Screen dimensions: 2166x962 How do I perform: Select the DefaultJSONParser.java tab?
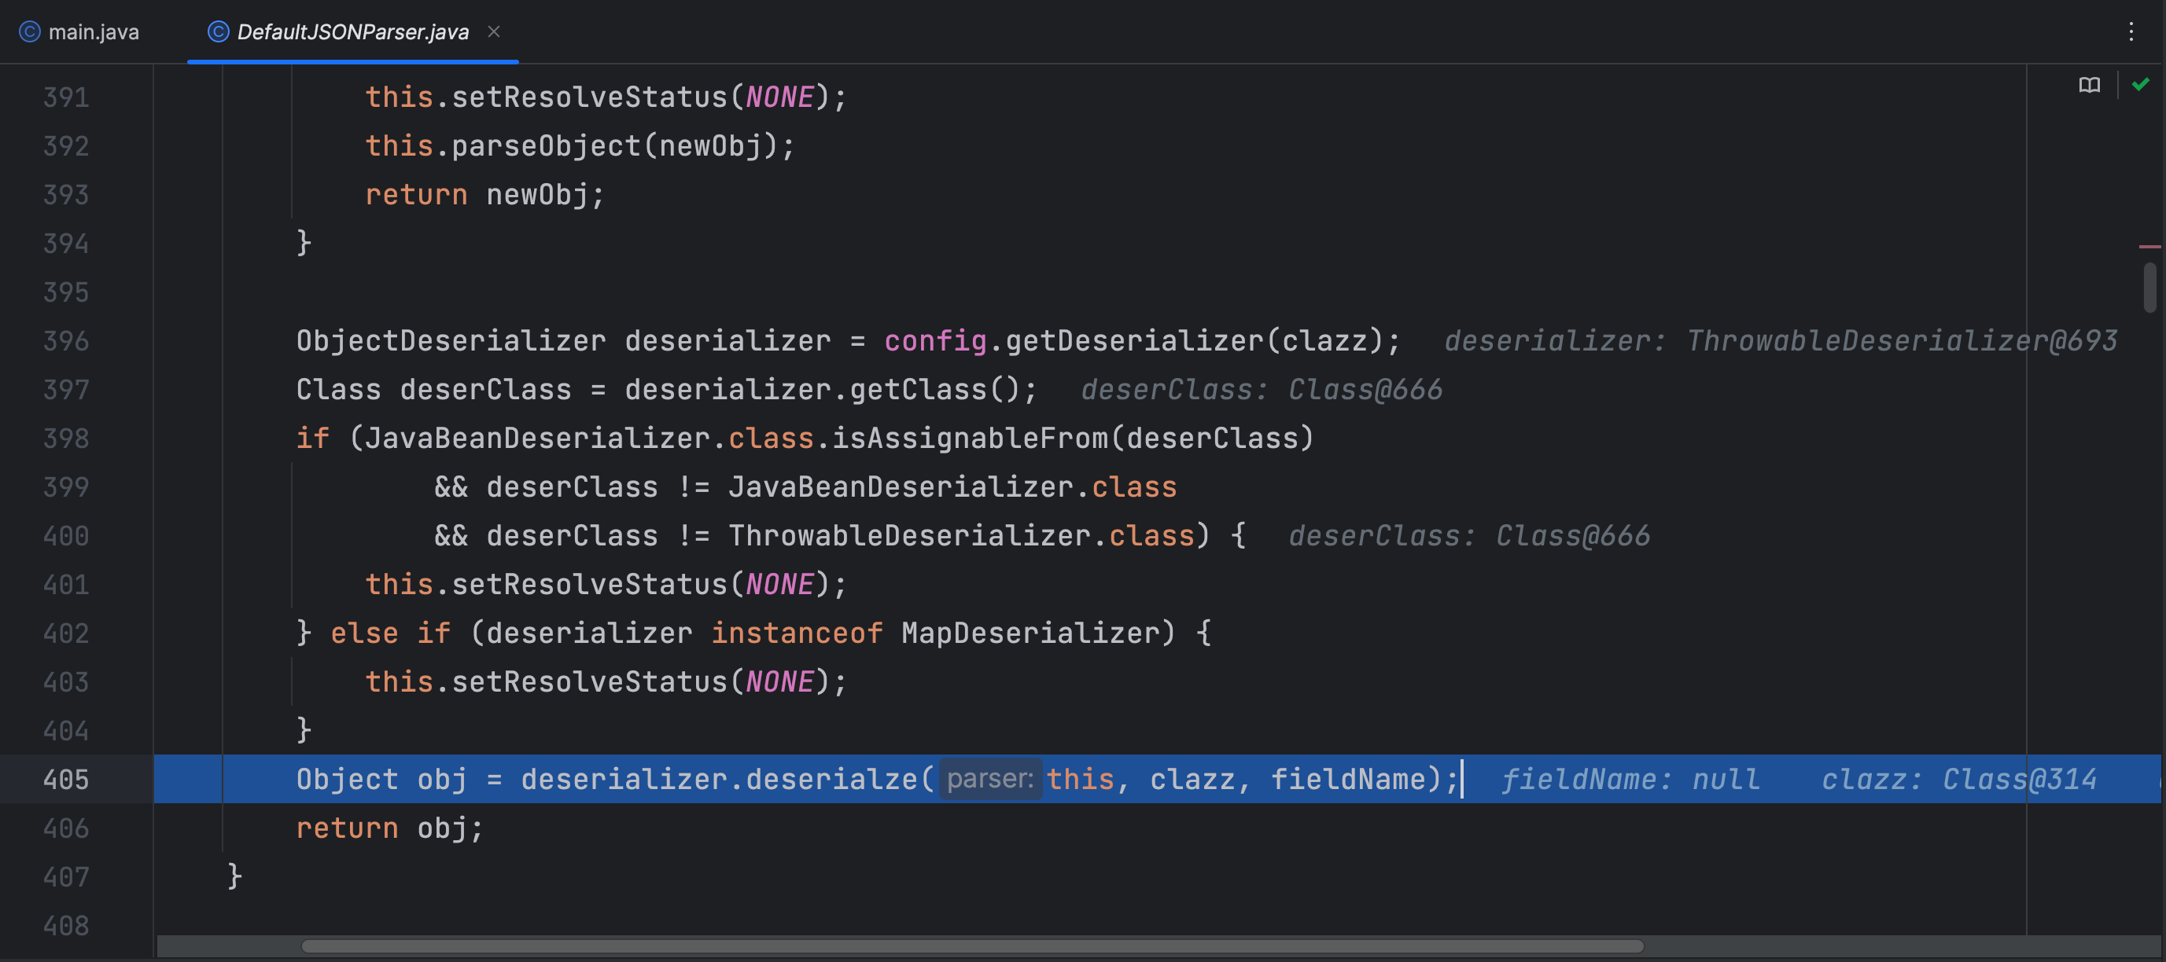[352, 32]
